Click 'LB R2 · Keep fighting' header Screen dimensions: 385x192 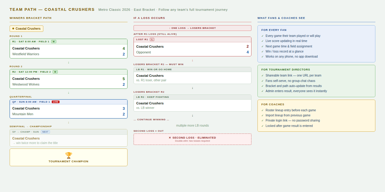(192, 97)
